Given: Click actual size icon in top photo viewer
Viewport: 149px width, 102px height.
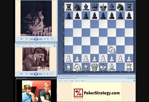Looking at the screenshot, I should click(27, 39).
